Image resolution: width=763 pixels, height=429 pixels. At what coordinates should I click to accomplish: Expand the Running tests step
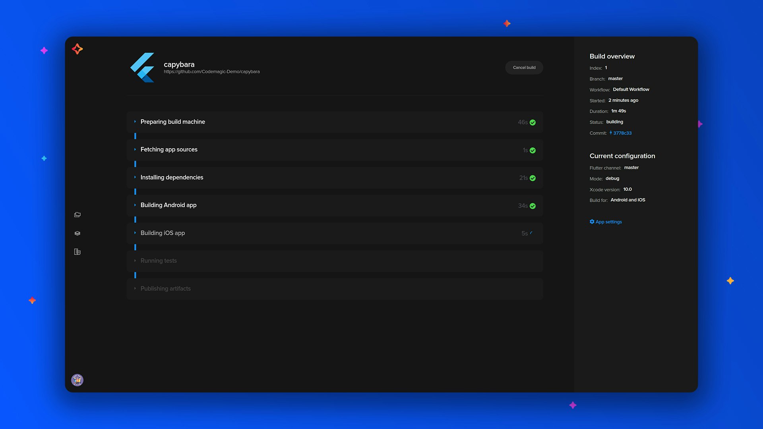click(x=135, y=261)
